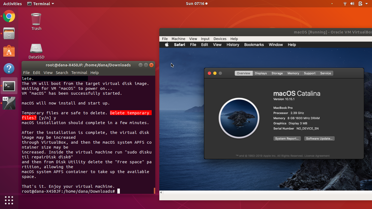Image resolution: width=372 pixels, height=209 pixels.
Task: Select the Memory tab
Action: (x=293, y=73)
